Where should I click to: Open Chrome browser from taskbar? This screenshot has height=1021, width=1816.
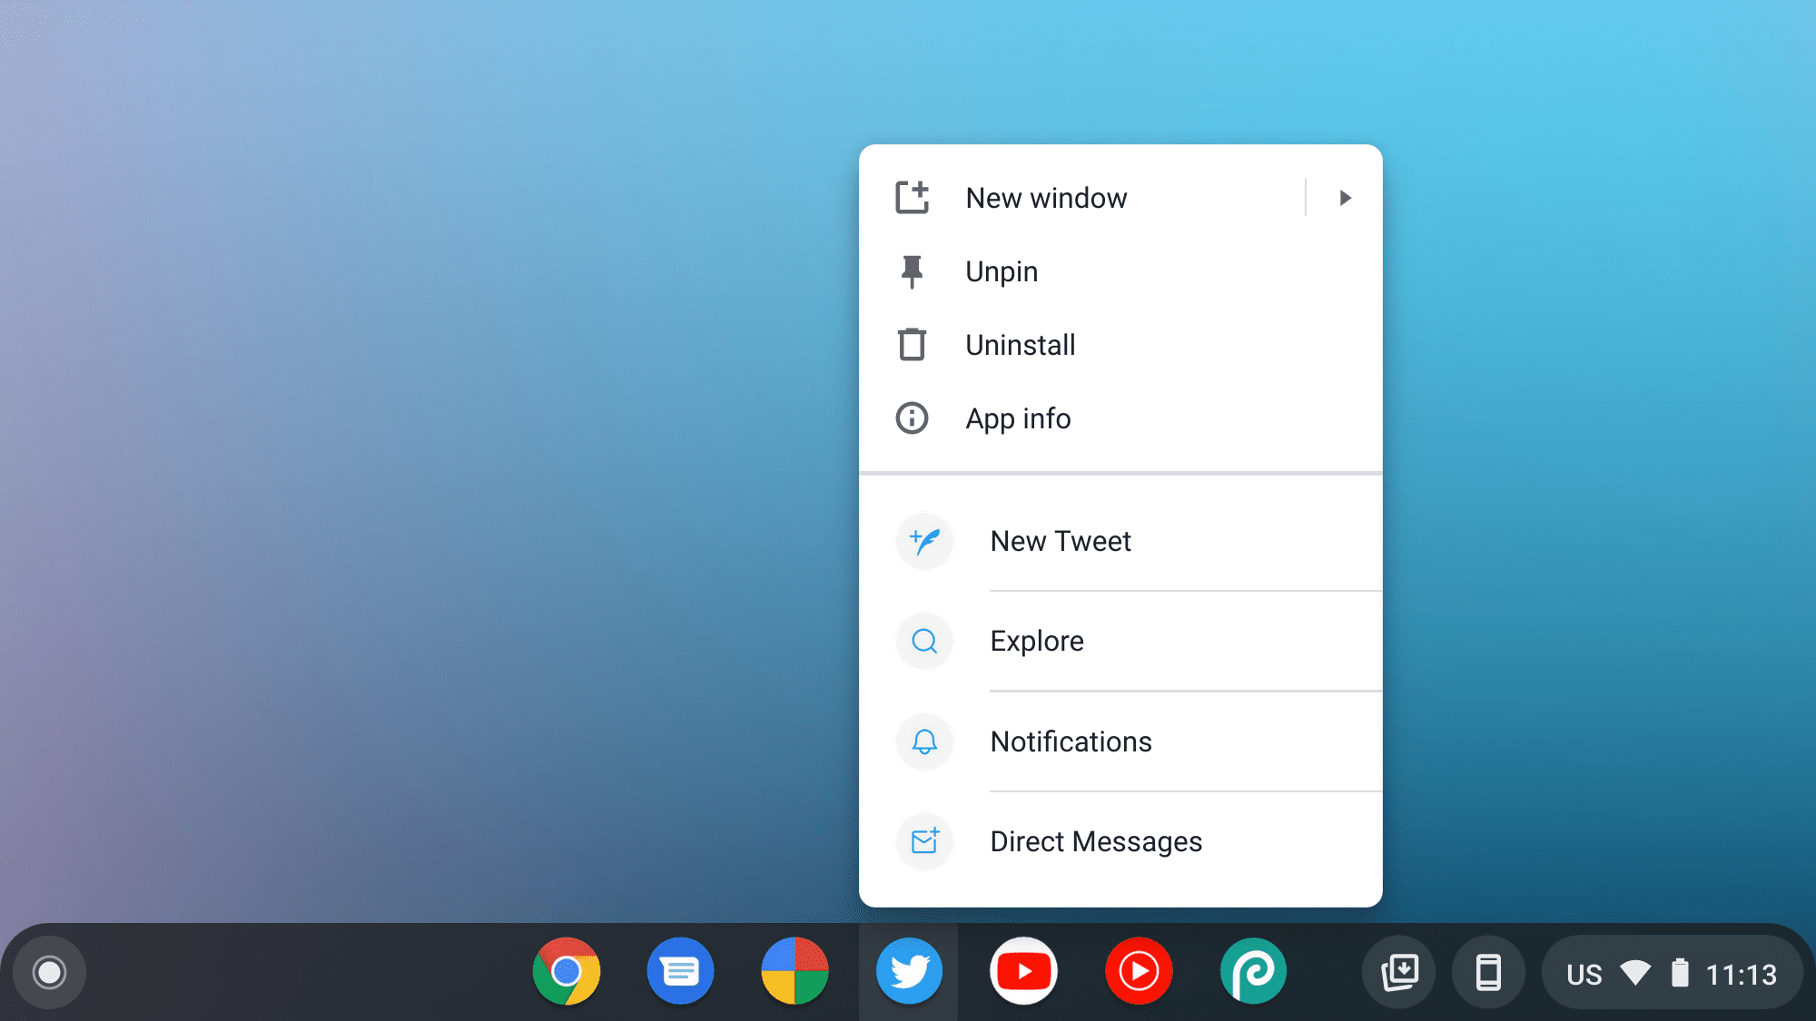pyautogui.click(x=567, y=971)
